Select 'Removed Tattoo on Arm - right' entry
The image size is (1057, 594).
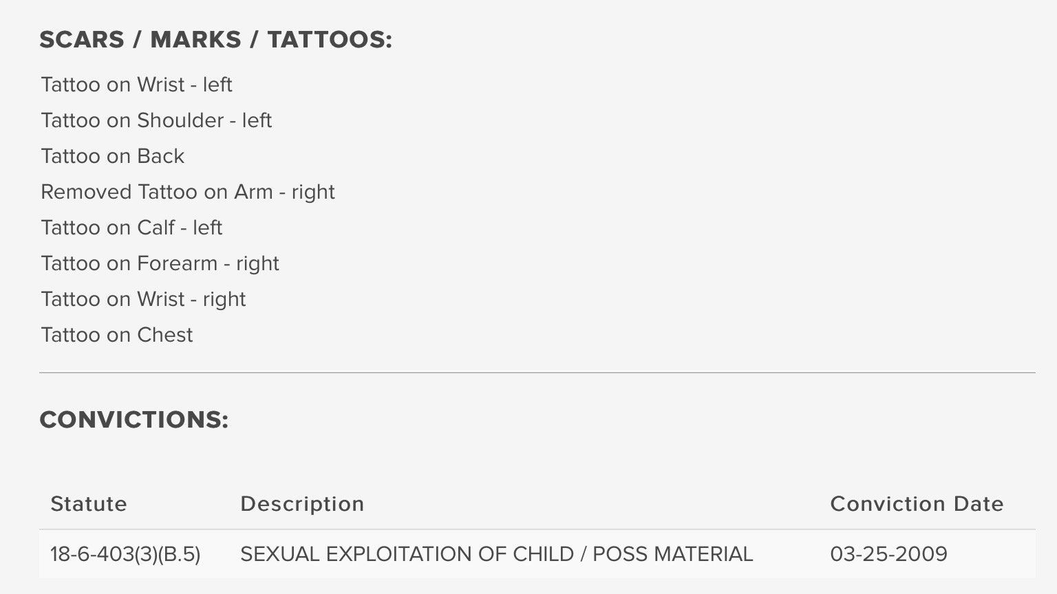coord(188,192)
